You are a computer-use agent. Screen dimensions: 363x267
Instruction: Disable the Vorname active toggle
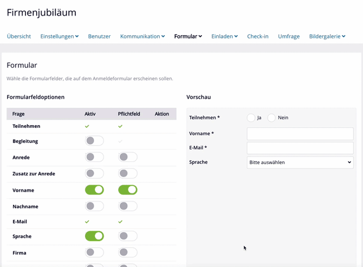[94, 190]
